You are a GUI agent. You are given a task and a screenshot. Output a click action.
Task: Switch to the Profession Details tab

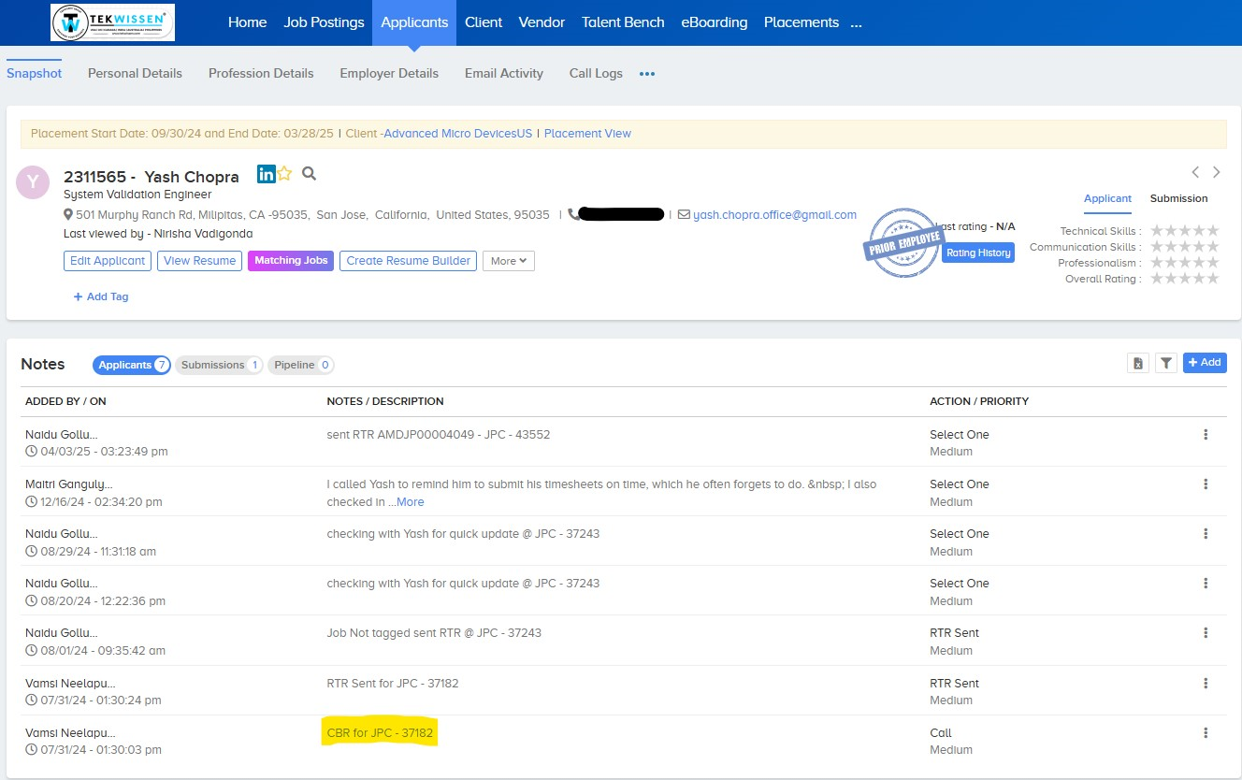click(x=261, y=73)
